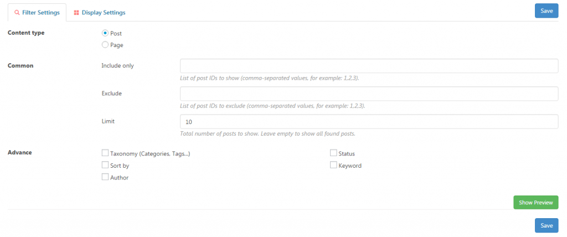Click the Limit field showing 10
Viewport: 567px width, 237px height.
pyautogui.click(x=369, y=122)
